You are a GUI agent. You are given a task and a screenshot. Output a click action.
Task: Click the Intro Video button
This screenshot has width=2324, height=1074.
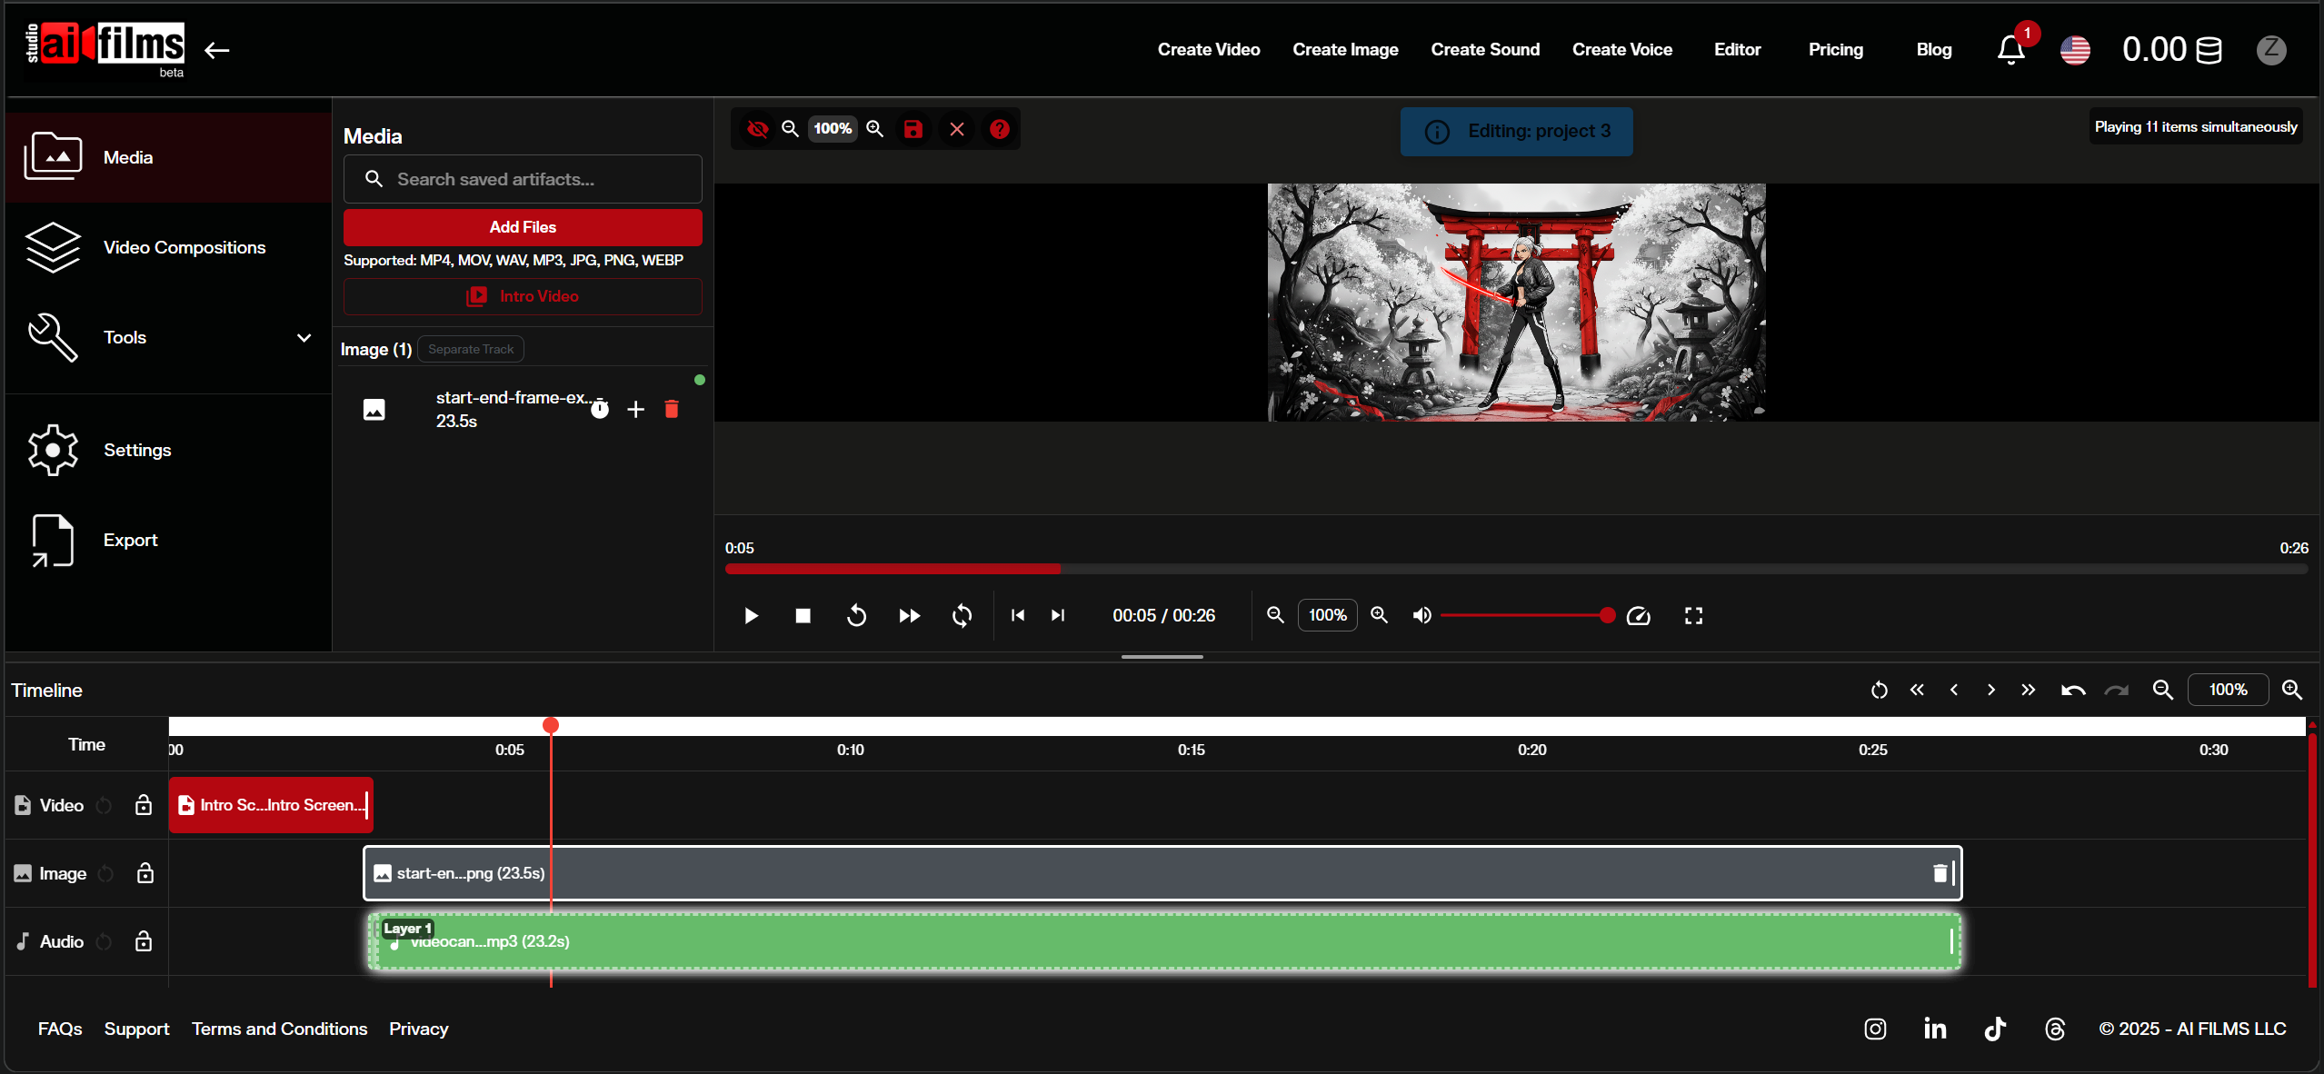click(x=523, y=297)
